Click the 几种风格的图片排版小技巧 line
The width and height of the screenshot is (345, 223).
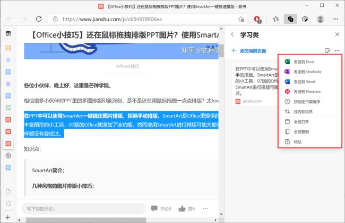coord(63,186)
